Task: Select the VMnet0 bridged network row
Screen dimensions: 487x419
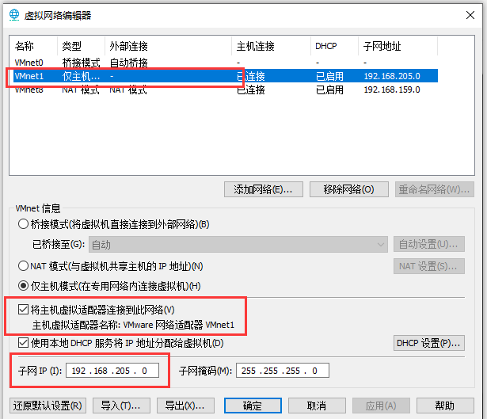Action: pyautogui.click(x=119, y=62)
